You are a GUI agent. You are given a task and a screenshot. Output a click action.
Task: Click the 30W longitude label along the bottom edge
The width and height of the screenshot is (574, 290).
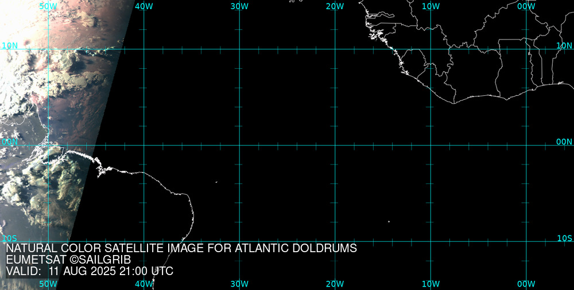pos(239,284)
